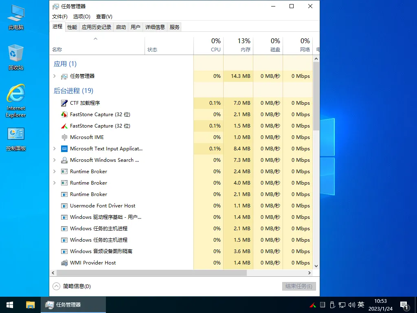Click the CTF 加载程序 process icon
This screenshot has width=417, height=313.
click(64, 103)
